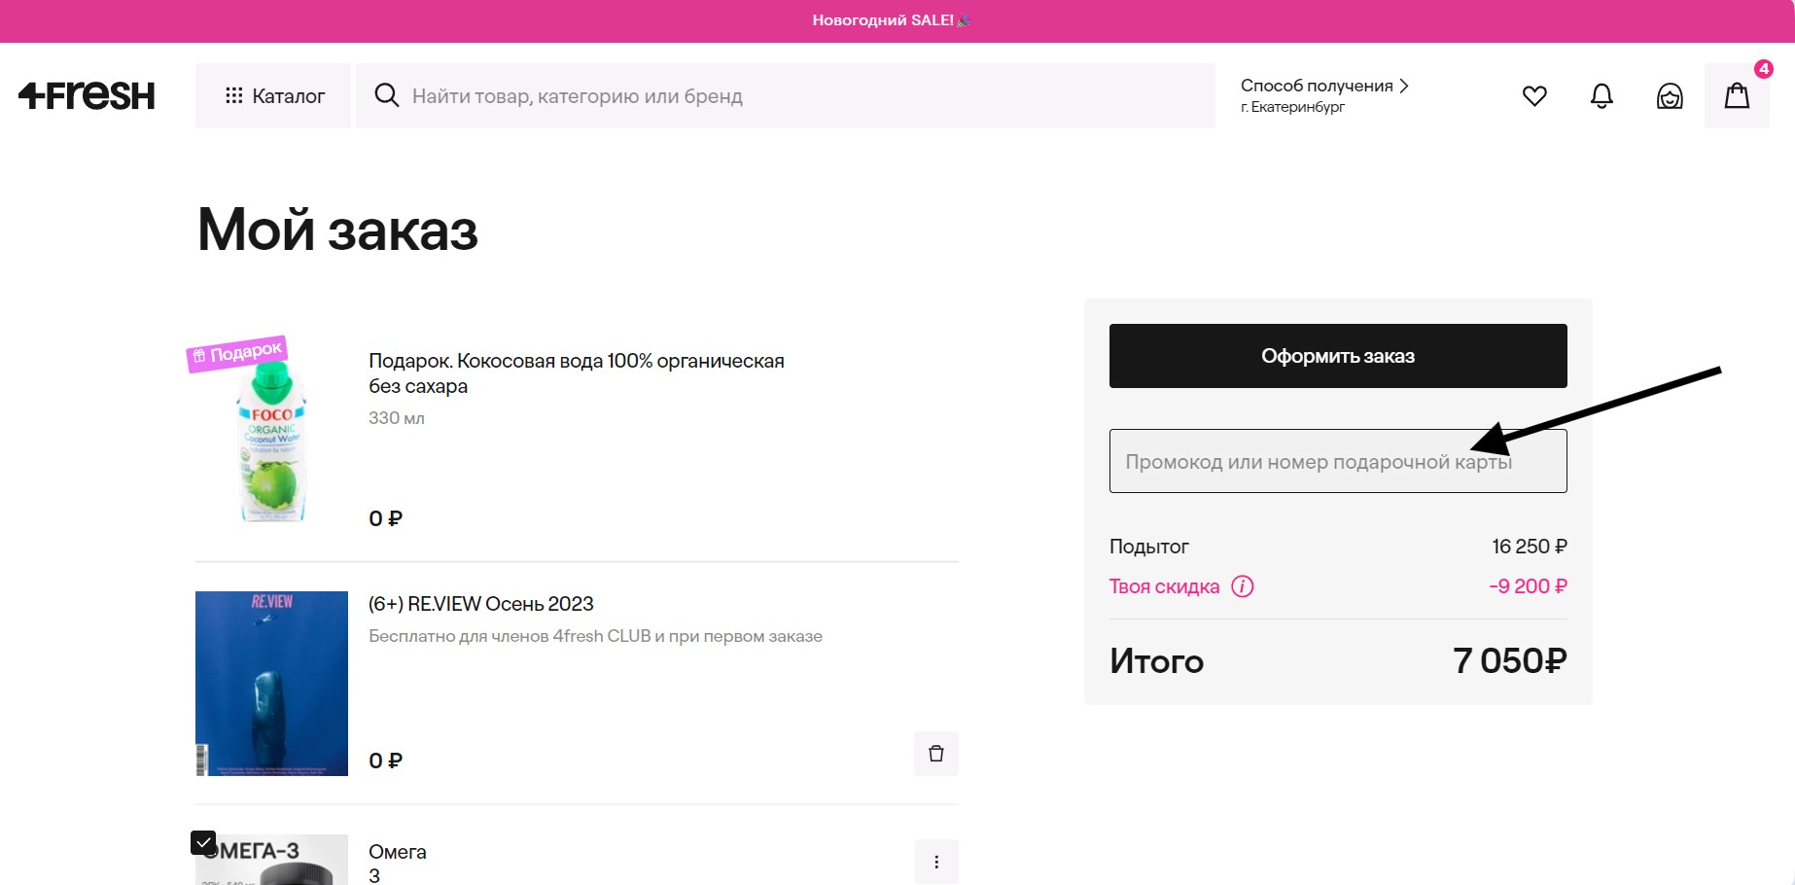Click the Подарок gift badge

pyautogui.click(x=236, y=354)
